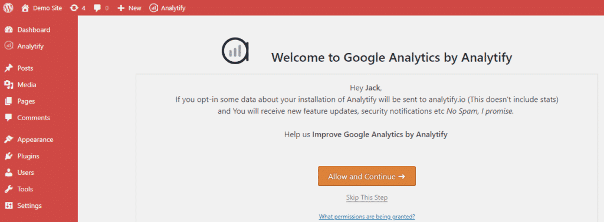Click the WordPress logo icon
Image resolution: width=604 pixels, height=222 pixels.
(x=8, y=8)
